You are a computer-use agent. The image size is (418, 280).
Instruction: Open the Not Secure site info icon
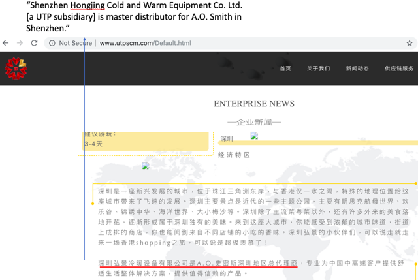(x=52, y=43)
